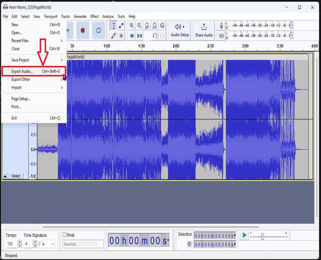321x260 pixels.
Task: Click the record meter microphone icon
Action: [x=221, y=25]
